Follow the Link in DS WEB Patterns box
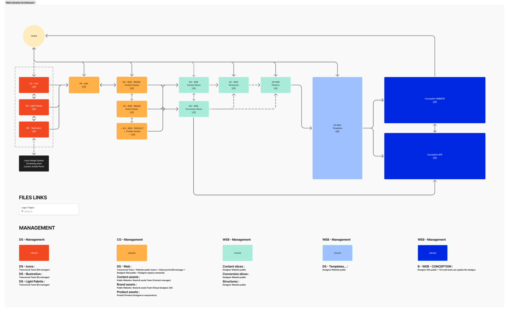The height and width of the screenshot is (312, 509). [x=275, y=88]
